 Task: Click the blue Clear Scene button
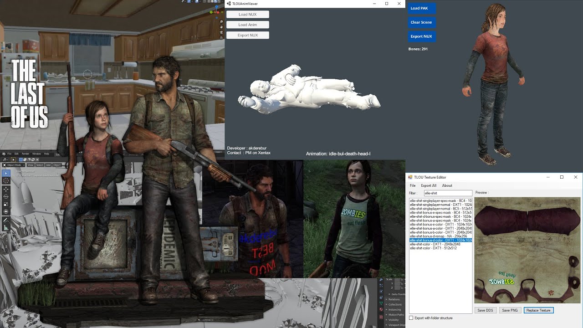(421, 22)
